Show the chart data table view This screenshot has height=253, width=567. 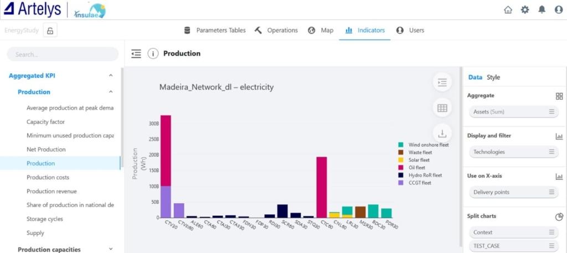point(442,108)
